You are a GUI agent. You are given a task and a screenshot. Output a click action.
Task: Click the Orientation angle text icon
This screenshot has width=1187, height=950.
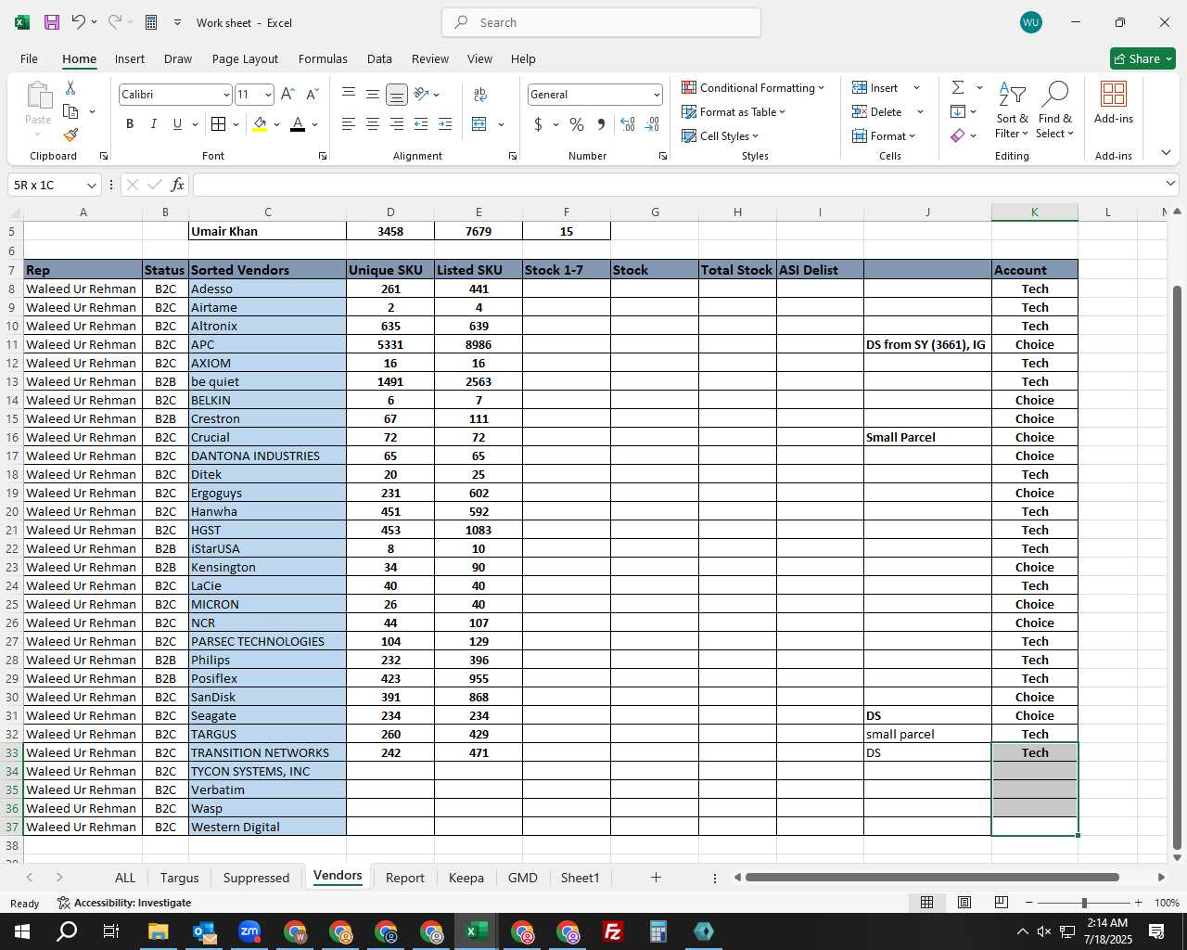point(422,94)
